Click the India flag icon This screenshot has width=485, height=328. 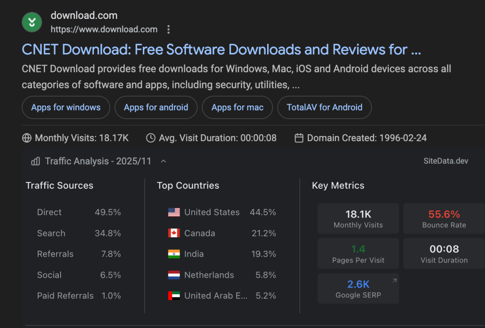[174, 254]
